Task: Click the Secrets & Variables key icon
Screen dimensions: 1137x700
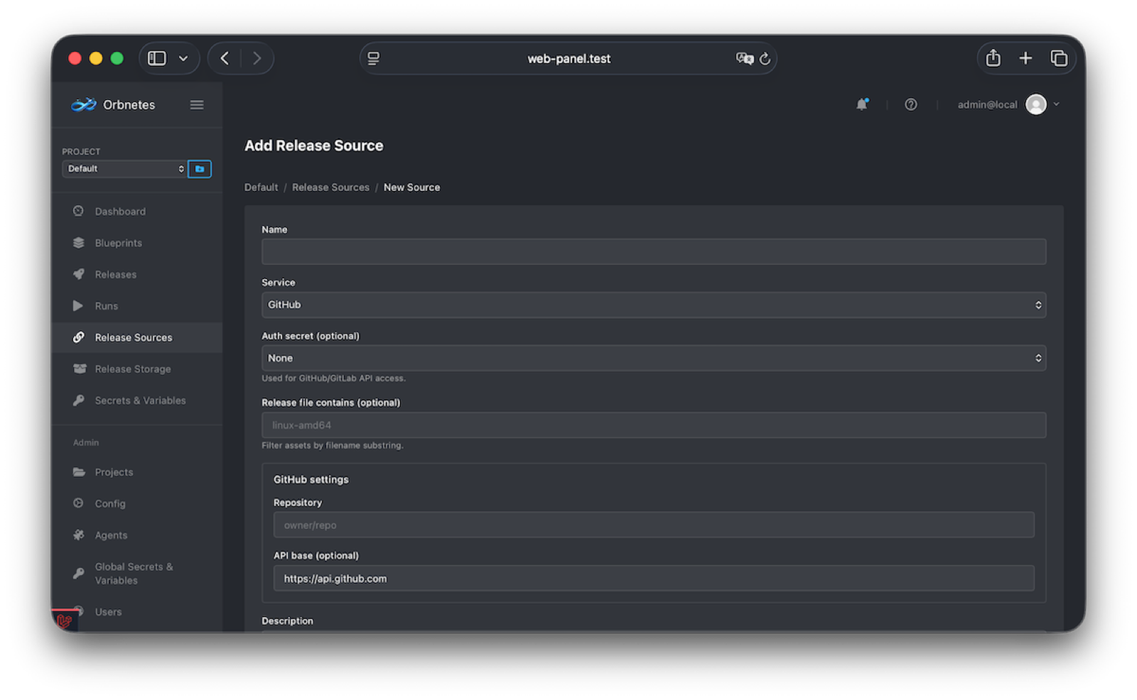Action: [x=78, y=400]
